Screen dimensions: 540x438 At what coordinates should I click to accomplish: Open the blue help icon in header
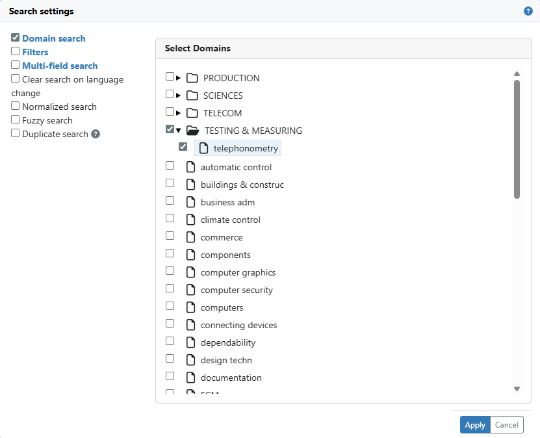pos(528,11)
